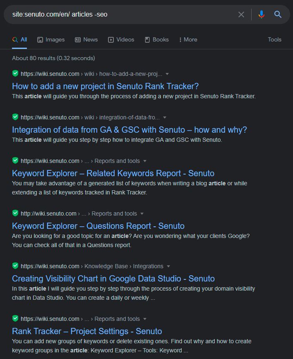This screenshot has width=293, height=359.
Task: Open Rank Tracker – Project Settings result
Action: pyautogui.click(x=87, y=331)
